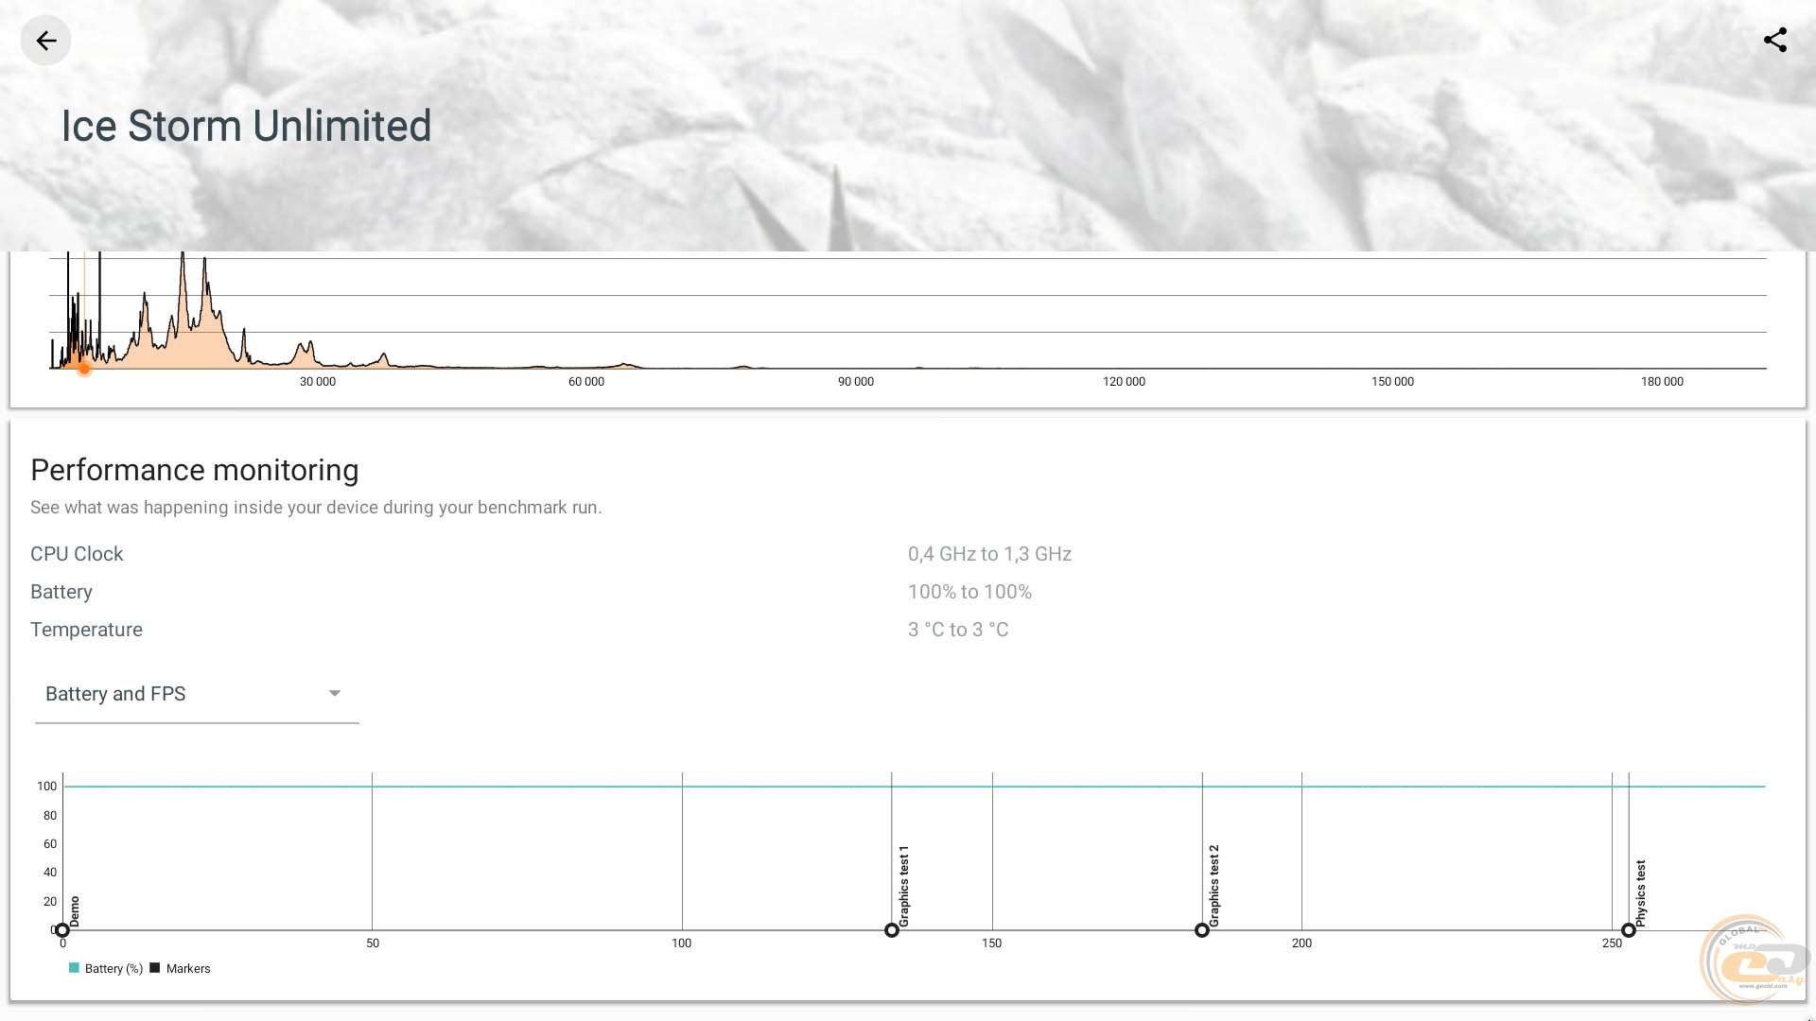Select the Physics test marker circle
This screenshot has width=1816, height=1021.
(x=1628, y=930)
